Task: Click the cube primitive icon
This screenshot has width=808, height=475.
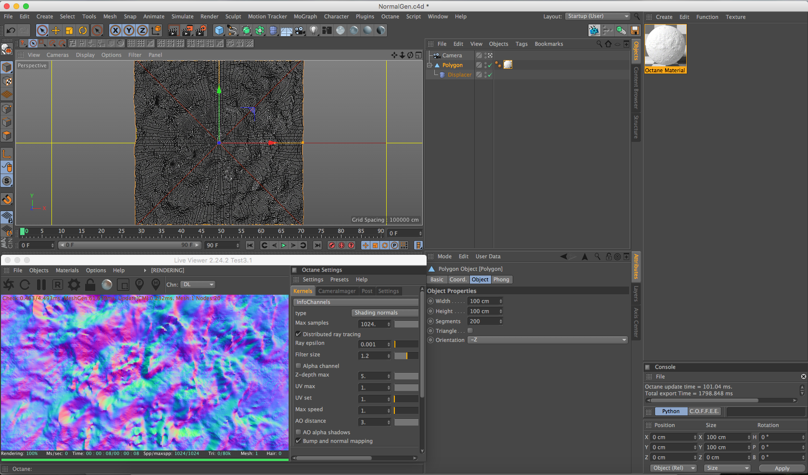Action: tap(219, 31)
